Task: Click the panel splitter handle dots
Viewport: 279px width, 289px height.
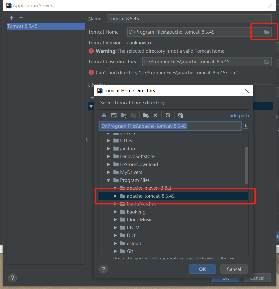Action: (x=87, y=139)
